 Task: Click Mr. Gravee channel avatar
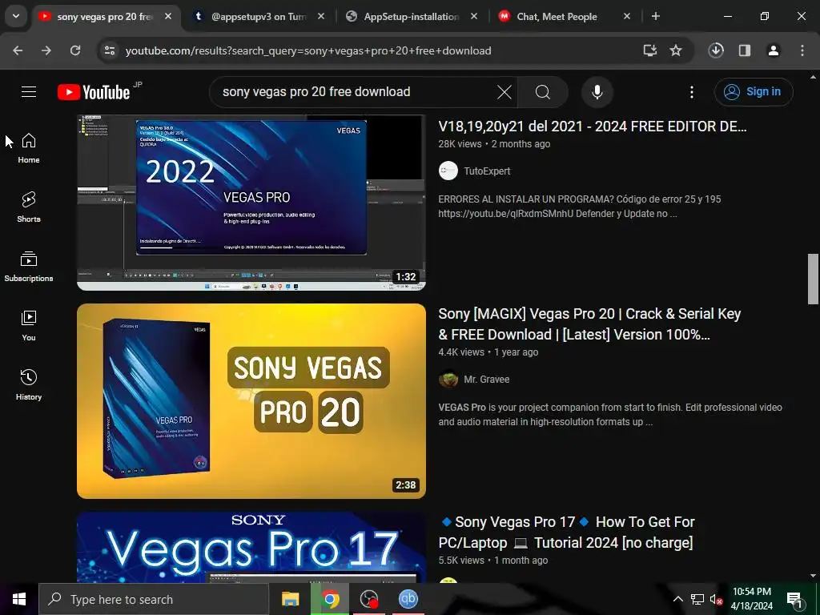[448, 379]
